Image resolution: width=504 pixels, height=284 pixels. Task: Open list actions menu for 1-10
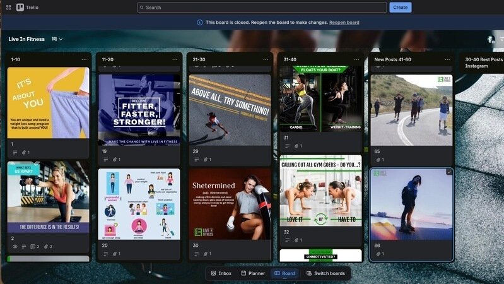pos(84,59)
